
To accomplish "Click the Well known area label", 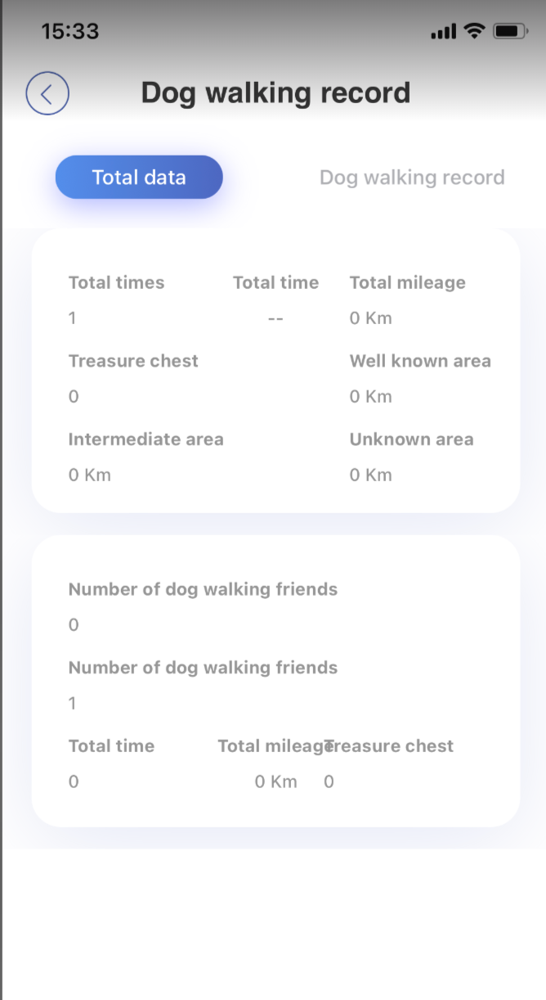I will coord(420,361).
